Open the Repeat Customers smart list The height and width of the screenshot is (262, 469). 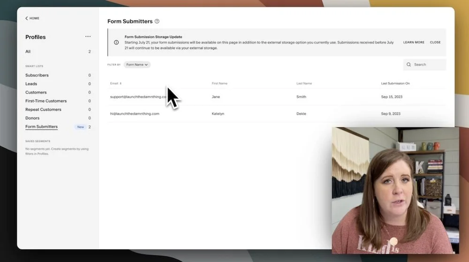[x=58, y=109]
